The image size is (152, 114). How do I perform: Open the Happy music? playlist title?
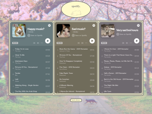[36, 29]
